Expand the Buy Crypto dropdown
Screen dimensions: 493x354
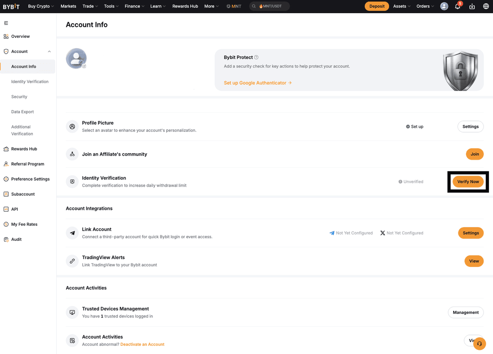[x=41, y=6]
